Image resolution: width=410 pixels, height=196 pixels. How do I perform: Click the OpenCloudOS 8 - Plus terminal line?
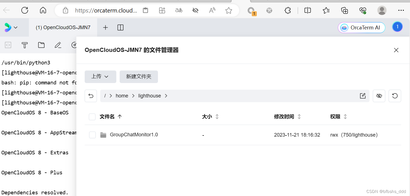point(32,173)
